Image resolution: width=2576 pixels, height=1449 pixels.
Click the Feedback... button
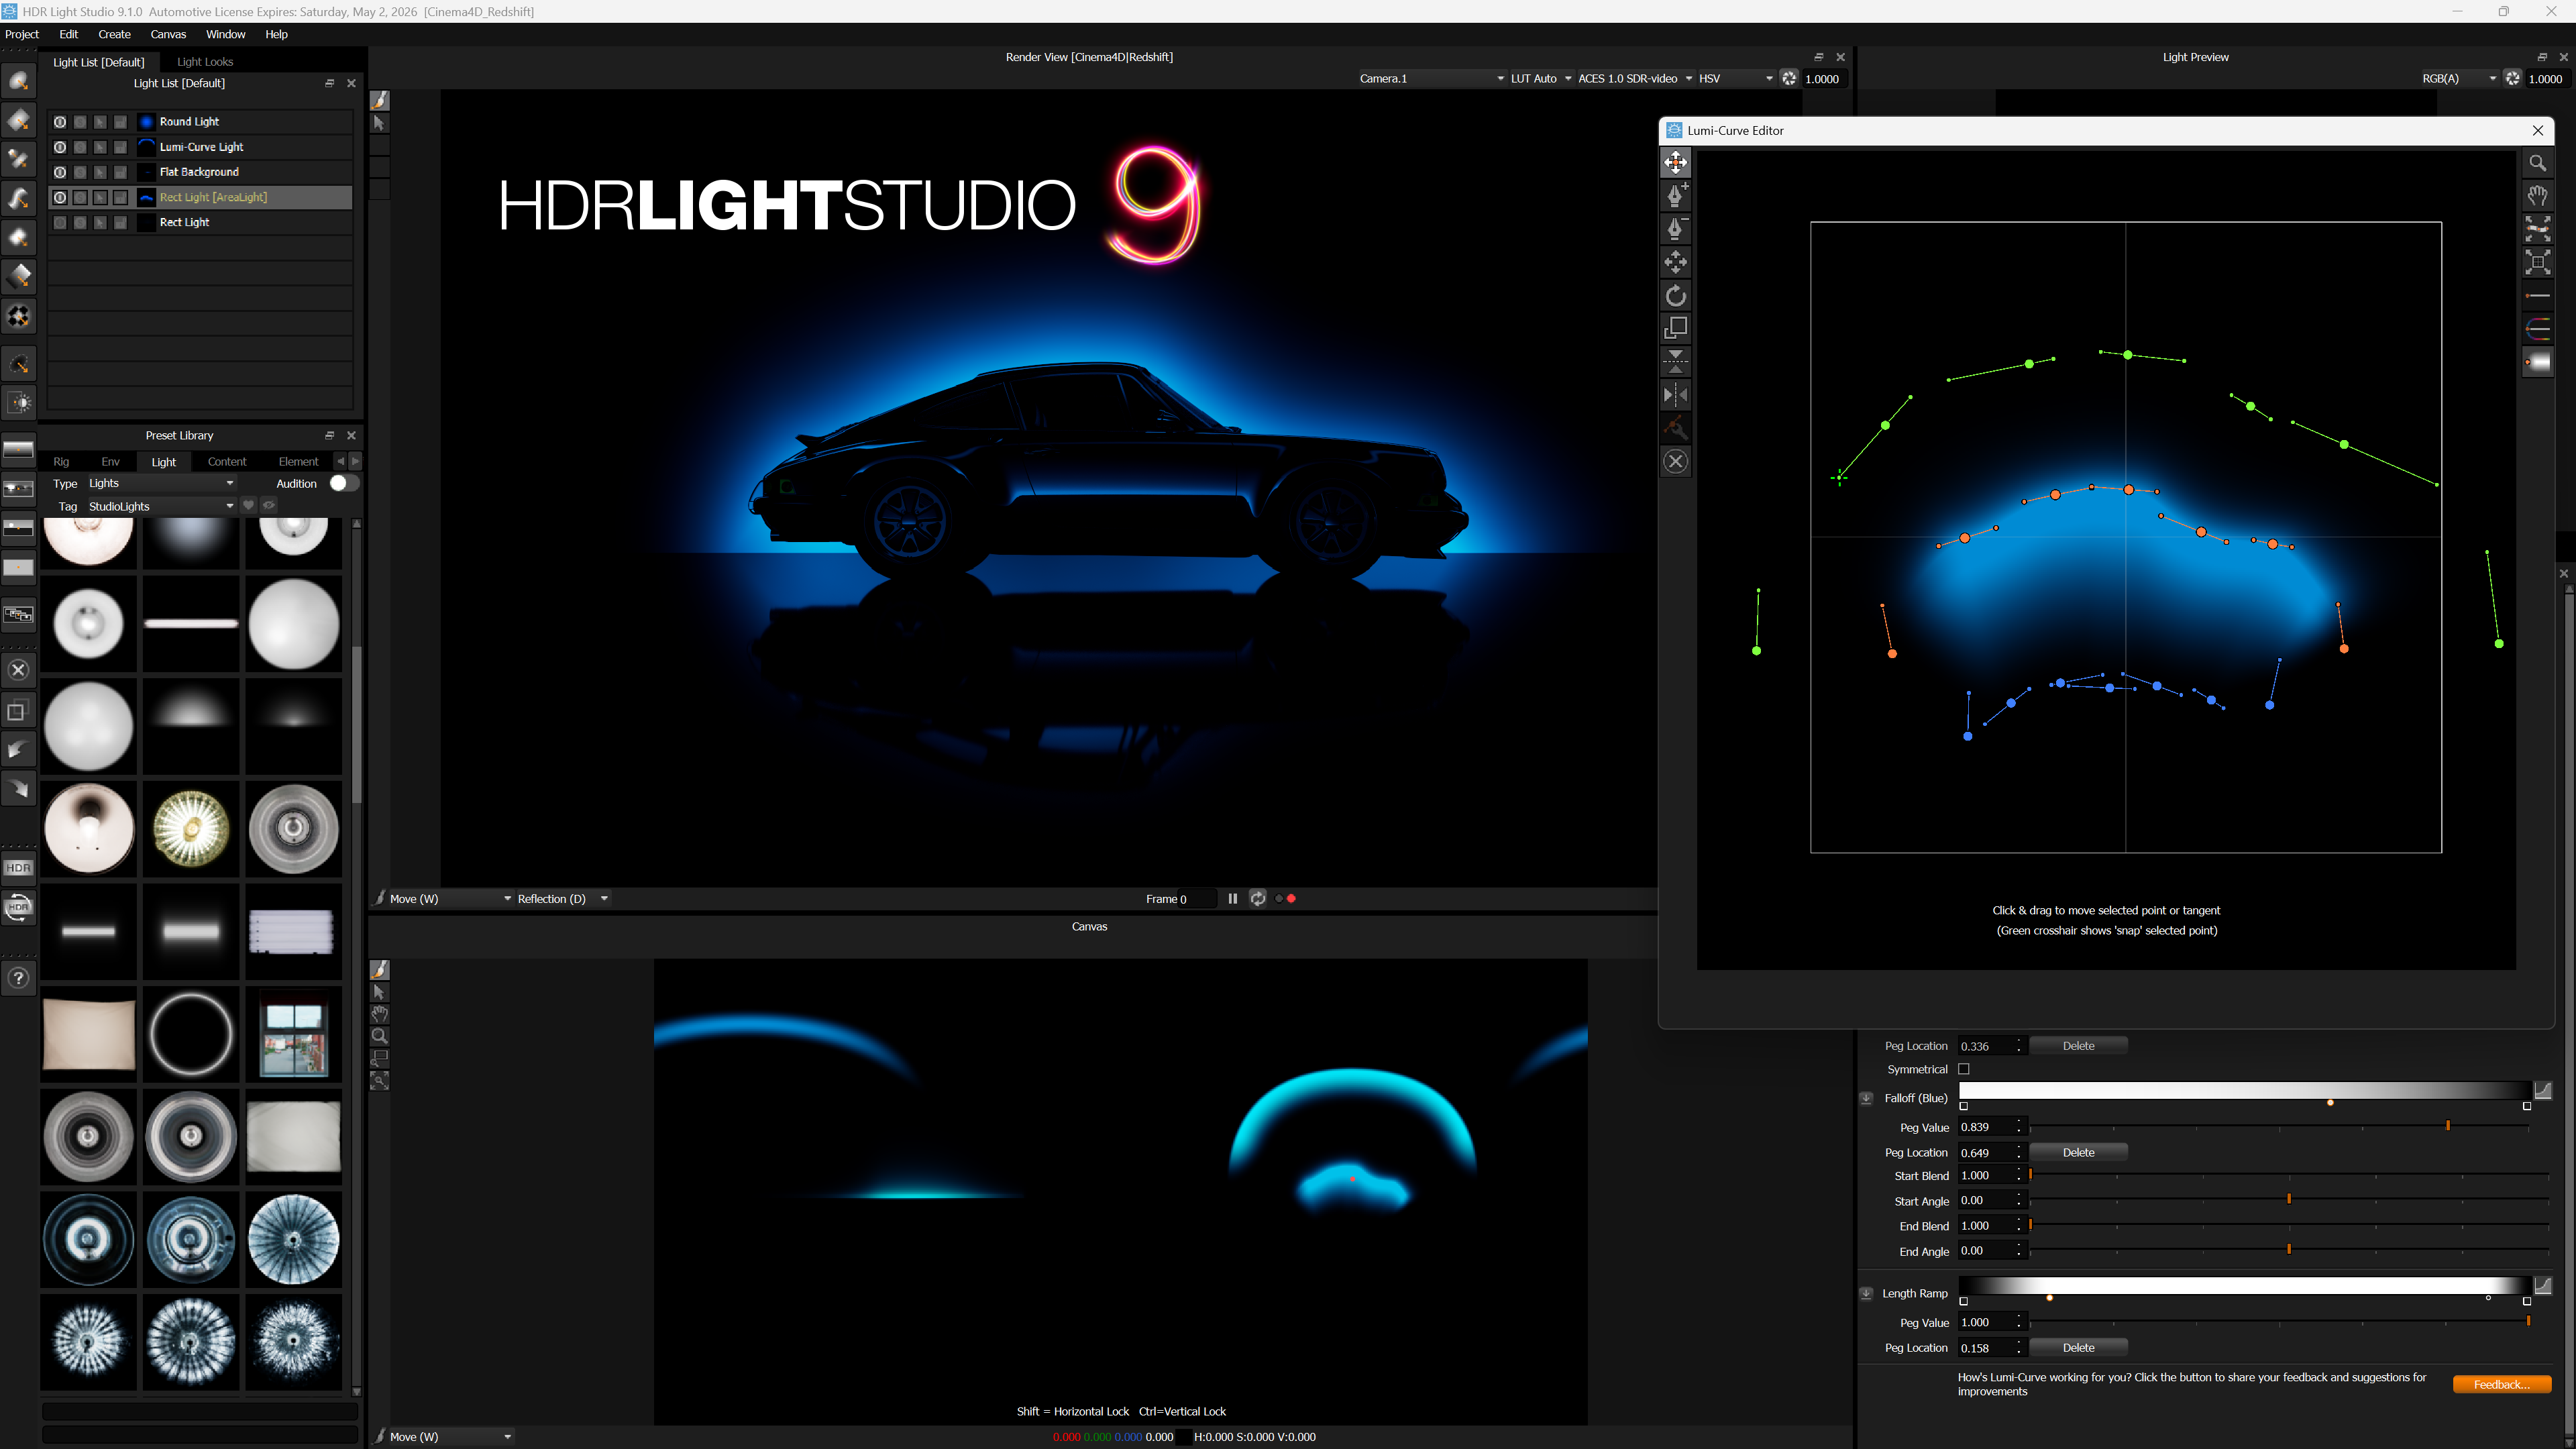point(2501,1385)
